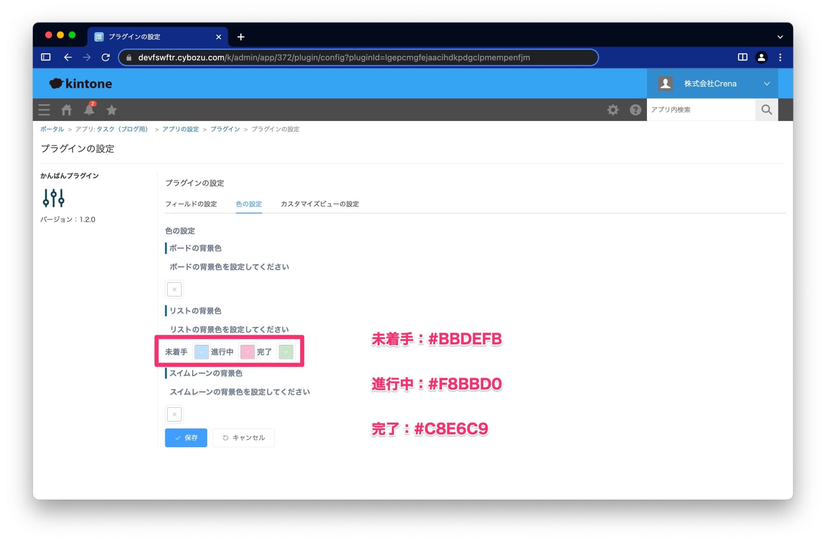Viewport: 826px width, 543px height.
Task: Open favorites star icon
Action: tap(111, 110)
